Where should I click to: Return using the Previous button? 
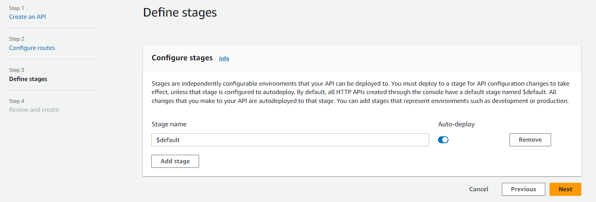click(x=523, y=189)
